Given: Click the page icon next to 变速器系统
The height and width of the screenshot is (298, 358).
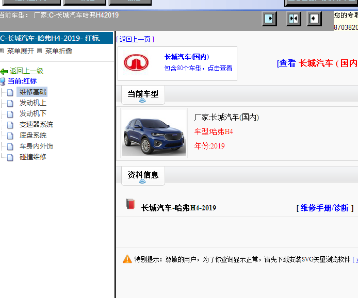Looking at the screenshot, I should coord(10,125).
